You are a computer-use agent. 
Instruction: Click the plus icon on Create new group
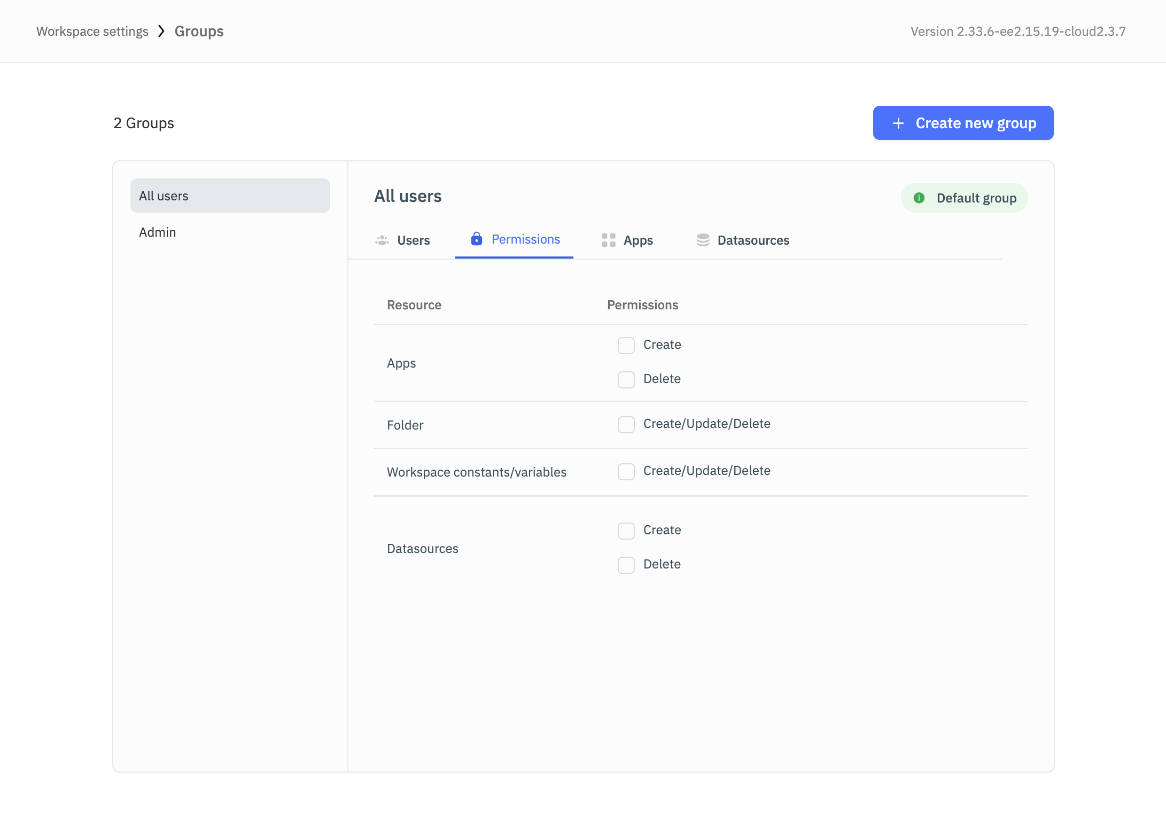coord(898,123)
